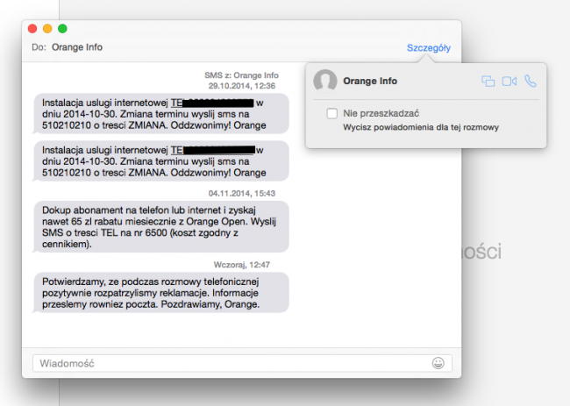Start screen sharing with Orange Info
The width and height of the screenshot is (570, 406).
click(488, 81)
